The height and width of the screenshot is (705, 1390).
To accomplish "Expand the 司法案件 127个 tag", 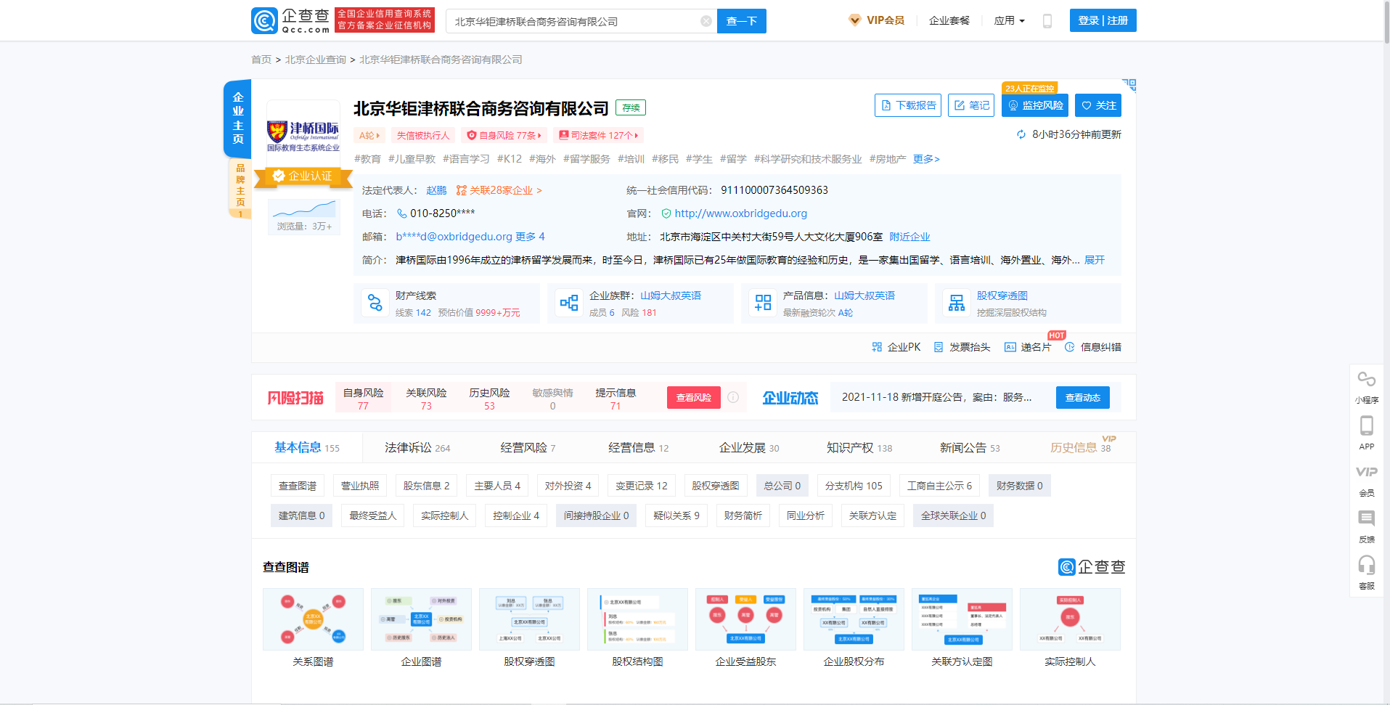I will 599,135.
